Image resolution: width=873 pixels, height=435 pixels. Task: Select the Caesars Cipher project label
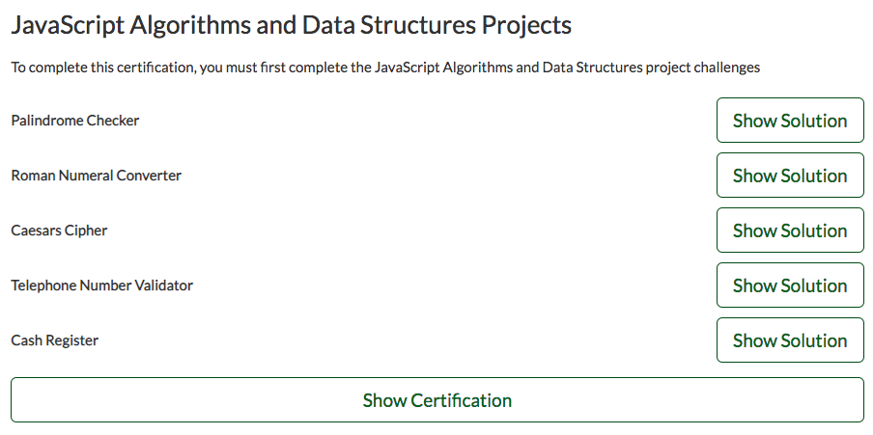pyautogui.click(x=59, y=231)
